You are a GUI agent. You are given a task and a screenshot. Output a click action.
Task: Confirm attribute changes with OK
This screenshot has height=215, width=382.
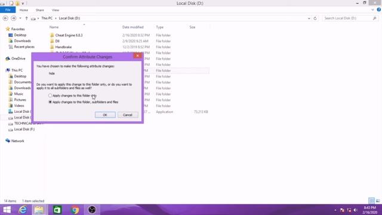[x=105, y=115]
